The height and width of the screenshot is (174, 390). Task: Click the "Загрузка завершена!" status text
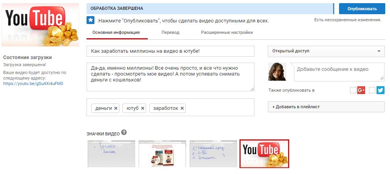[x=24, y=65]
